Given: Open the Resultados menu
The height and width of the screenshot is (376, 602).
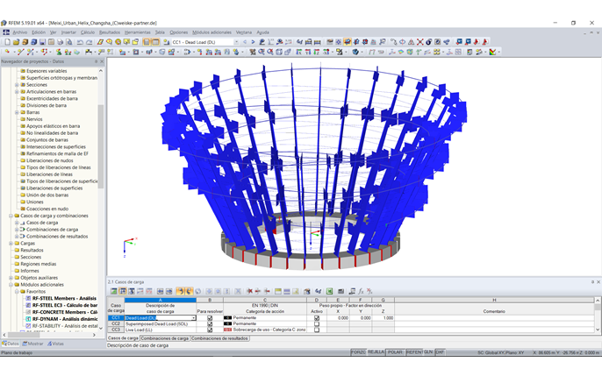Looking at the screenshot, I should [x=110, y=32].
